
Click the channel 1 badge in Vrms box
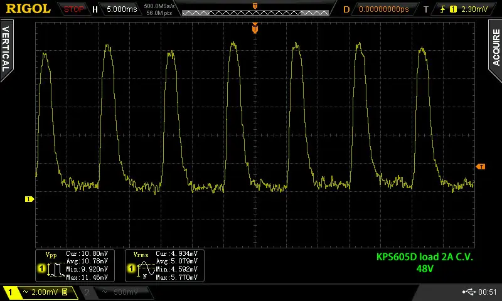point(131,268)
